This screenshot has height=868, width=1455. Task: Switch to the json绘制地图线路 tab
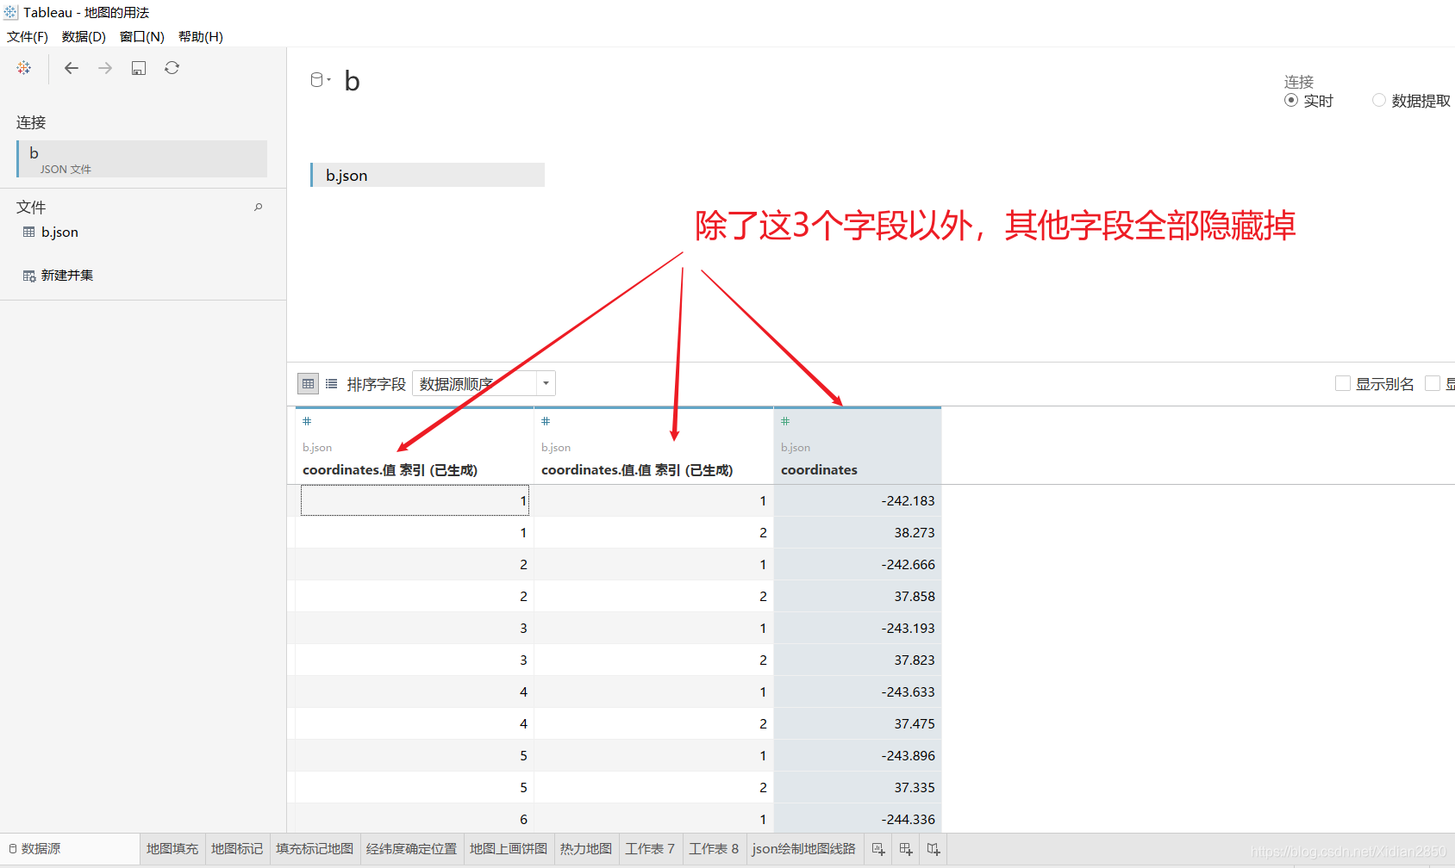pos(804,849)
